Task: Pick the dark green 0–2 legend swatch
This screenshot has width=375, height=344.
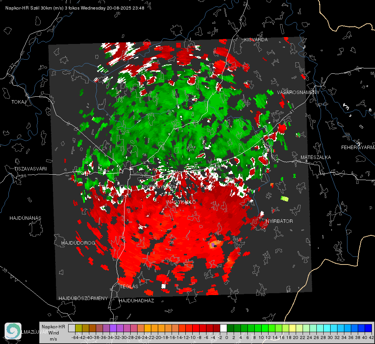Action: [230, 328]
